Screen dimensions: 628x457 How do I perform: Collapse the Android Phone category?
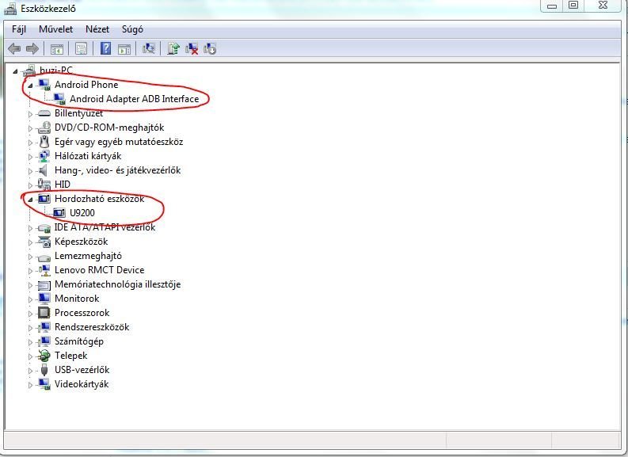coord(30,86)
